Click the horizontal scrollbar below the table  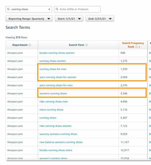(79, 161)
